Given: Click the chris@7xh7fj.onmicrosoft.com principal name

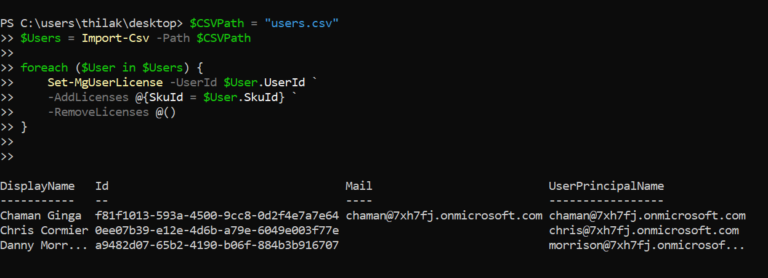Looking at the screenshot, I should (x=644, y=231).
